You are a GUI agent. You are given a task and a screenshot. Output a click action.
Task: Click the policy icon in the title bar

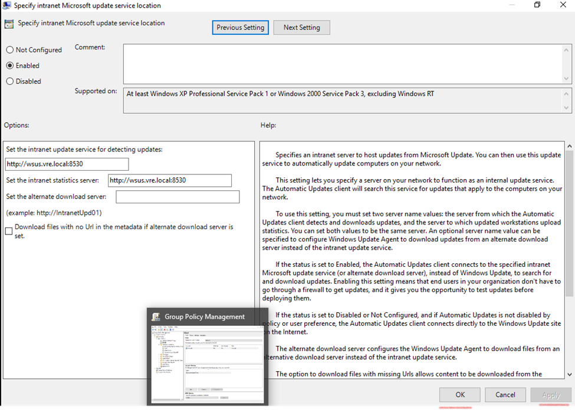(6, 5)
